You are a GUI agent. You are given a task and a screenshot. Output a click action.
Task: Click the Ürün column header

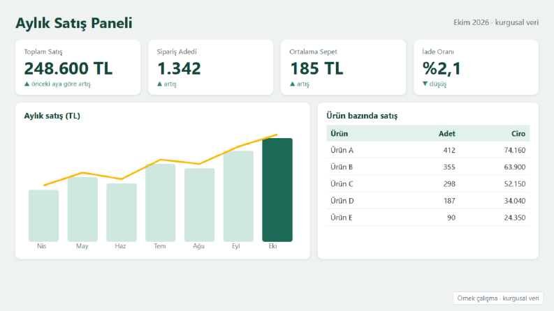click(340, 134)
